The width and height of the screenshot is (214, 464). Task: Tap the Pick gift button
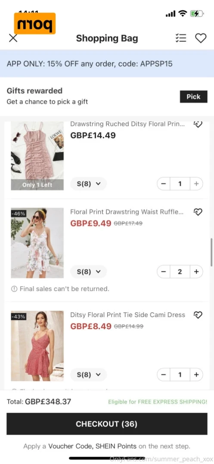point(194,97)
